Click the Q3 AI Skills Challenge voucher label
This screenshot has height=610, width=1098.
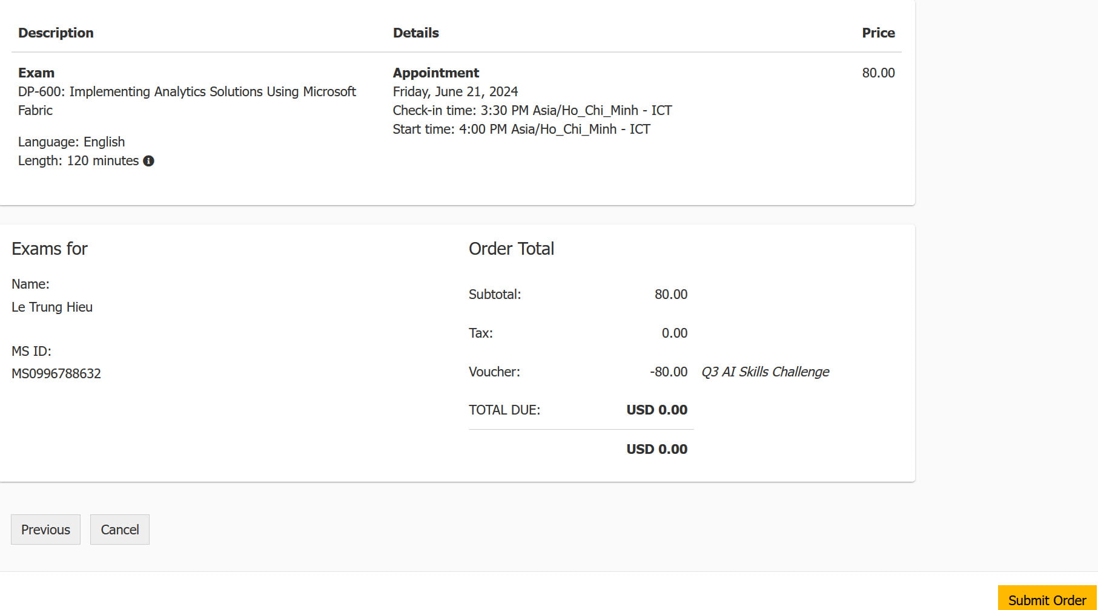pyautogui.click(x=765, y=372)
